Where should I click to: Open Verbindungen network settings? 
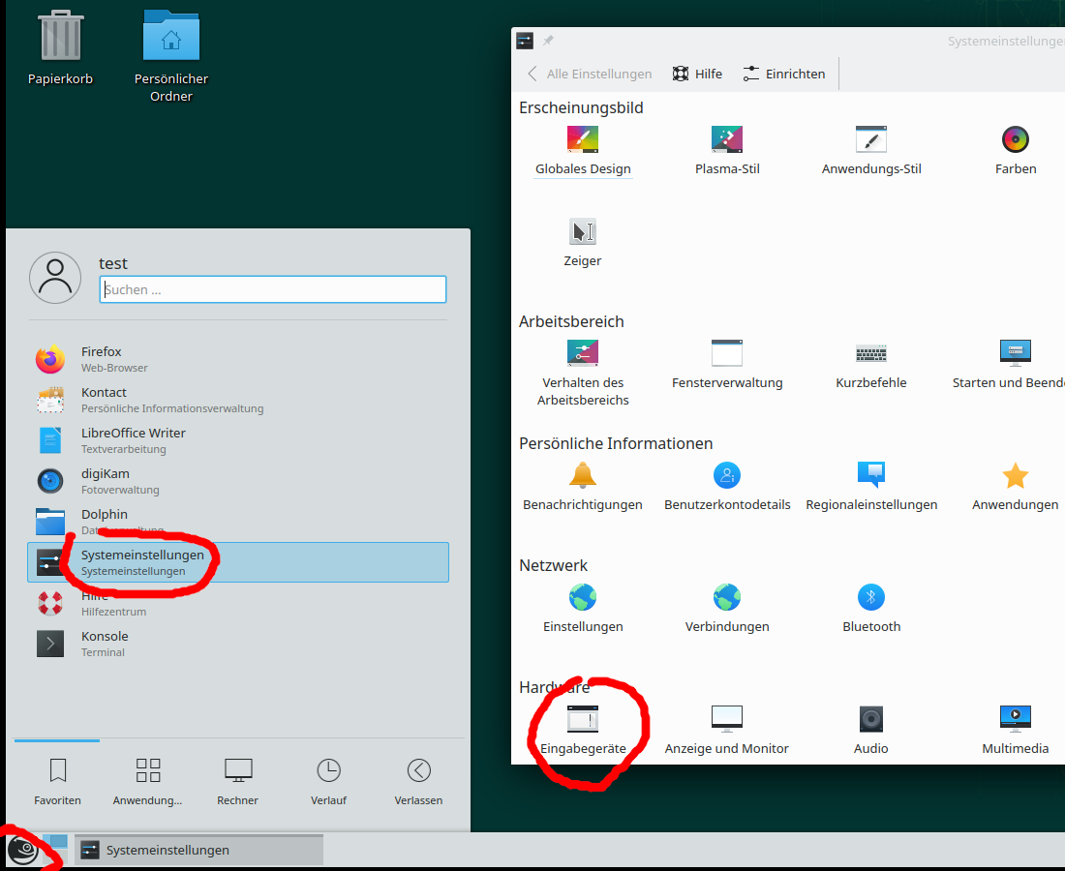(x=727, y=609)
